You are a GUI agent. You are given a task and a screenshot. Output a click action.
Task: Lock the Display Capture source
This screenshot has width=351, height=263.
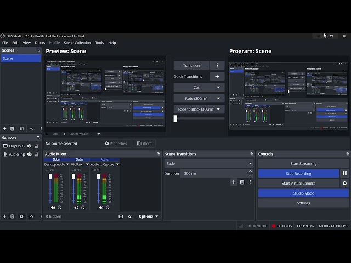[37, 146]
